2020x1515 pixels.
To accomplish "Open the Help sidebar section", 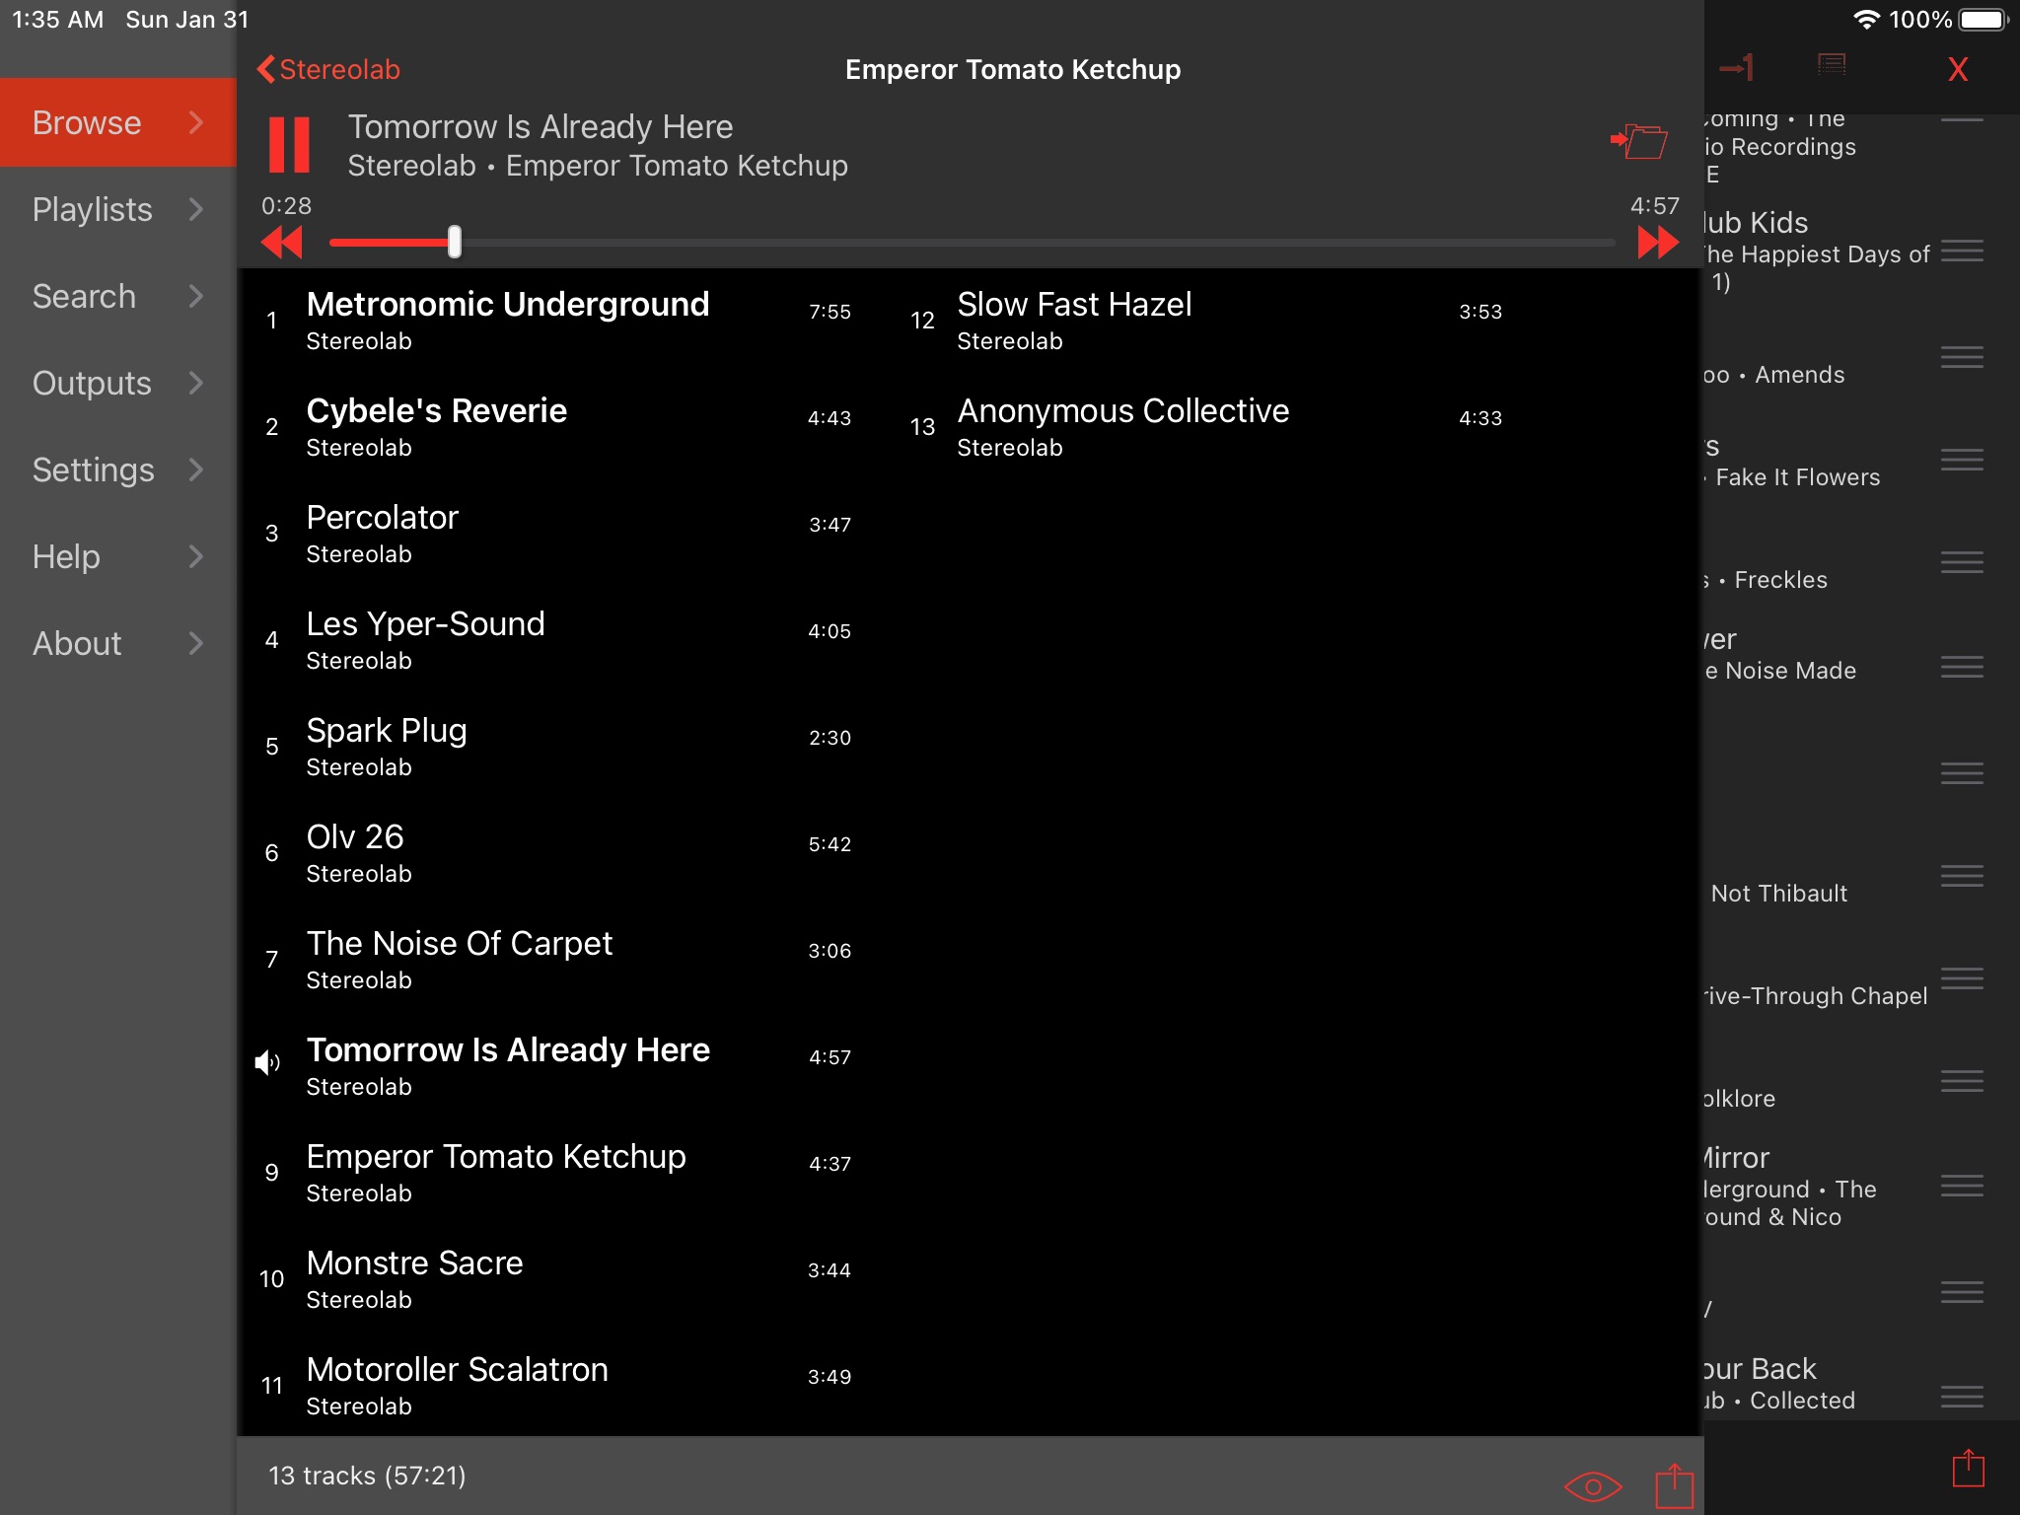I will pyautogui.click(x=118, y=556).
